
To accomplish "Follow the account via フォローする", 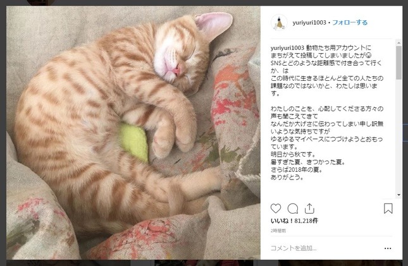I will (x=350, y=23).
